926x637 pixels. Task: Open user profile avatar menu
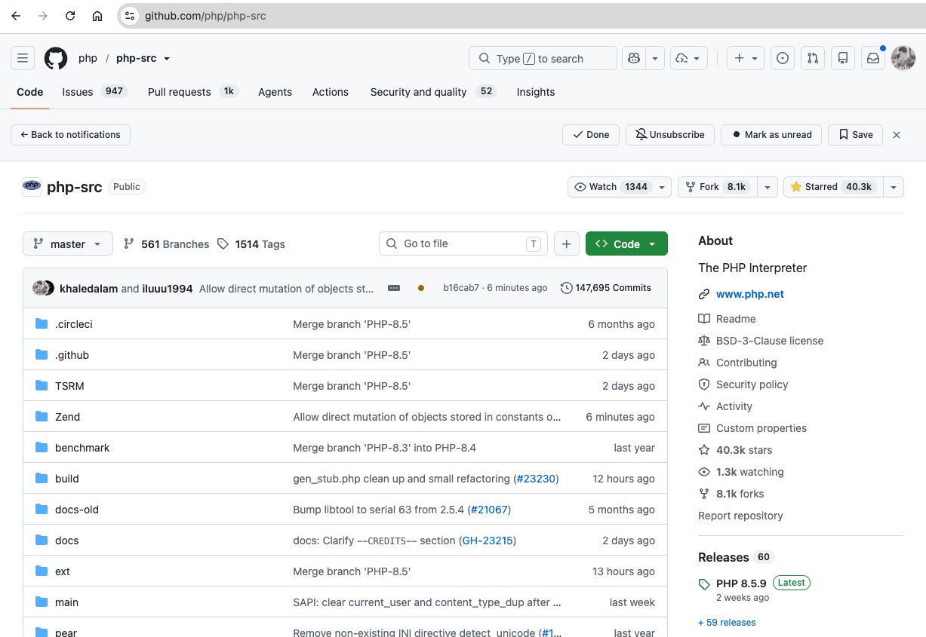[903, 58]
